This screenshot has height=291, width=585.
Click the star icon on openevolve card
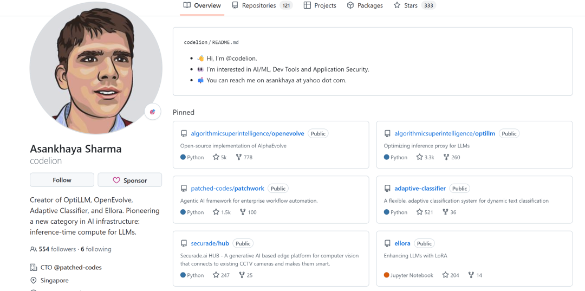point(216,157)
